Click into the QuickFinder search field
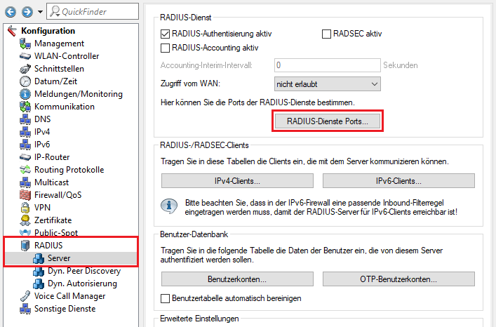Screen dimensions: 496x327 coord(93,11)
